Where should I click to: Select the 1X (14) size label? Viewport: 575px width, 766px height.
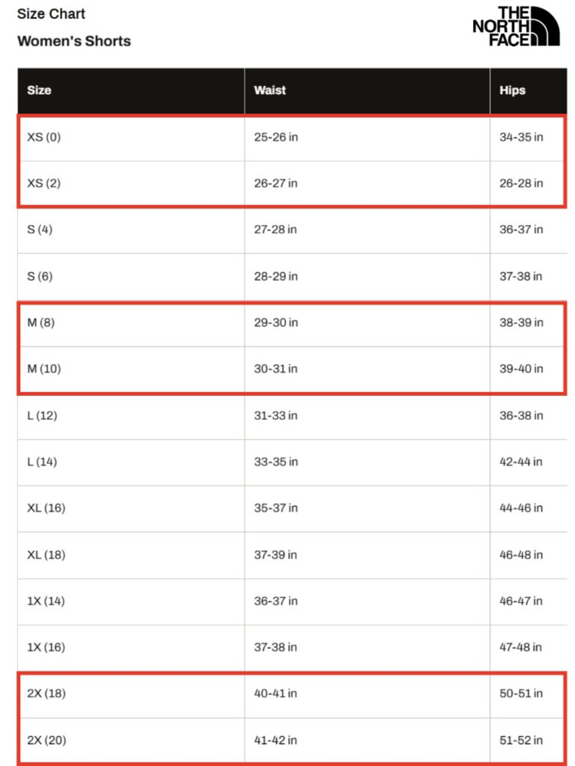pyautogui.click(x=46, y=601)
